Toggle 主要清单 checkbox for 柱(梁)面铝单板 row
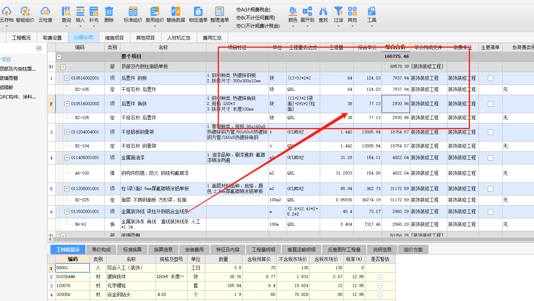This screenshot has width=534, height=301. point(491,189)
